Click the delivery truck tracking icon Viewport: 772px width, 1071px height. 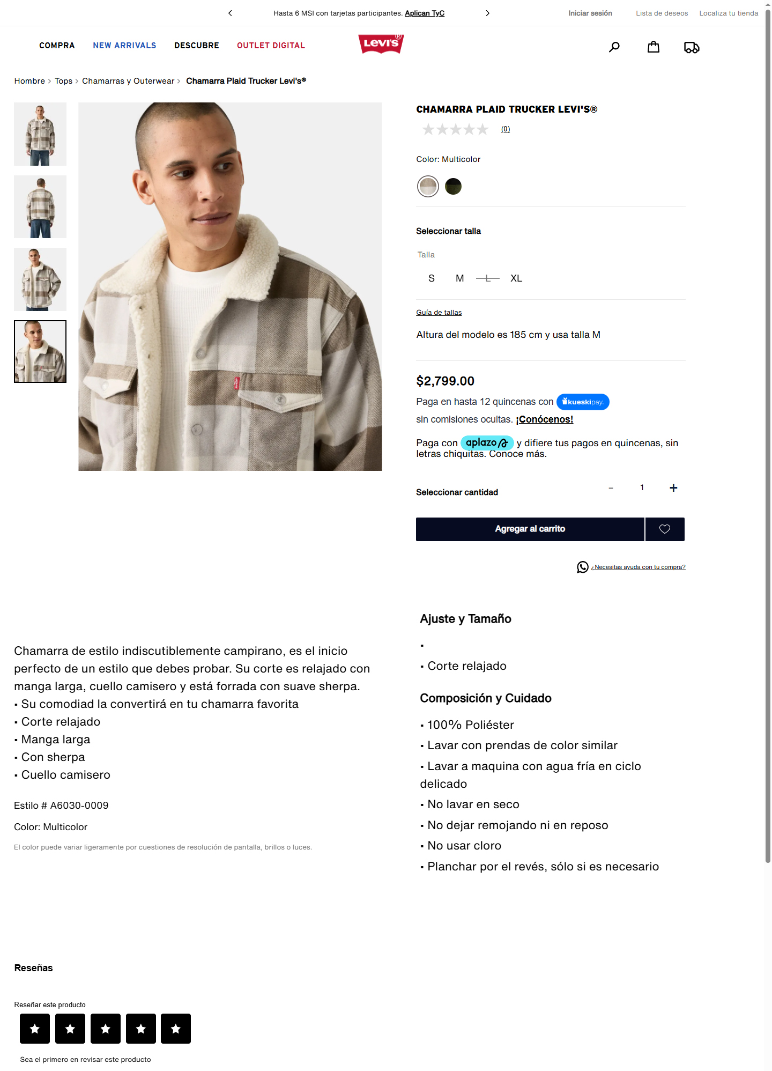pos(692,48)
